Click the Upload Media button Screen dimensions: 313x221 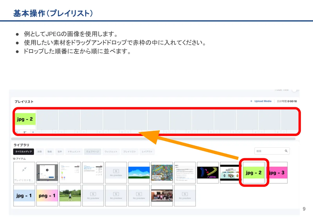click(x=261, y=101)
